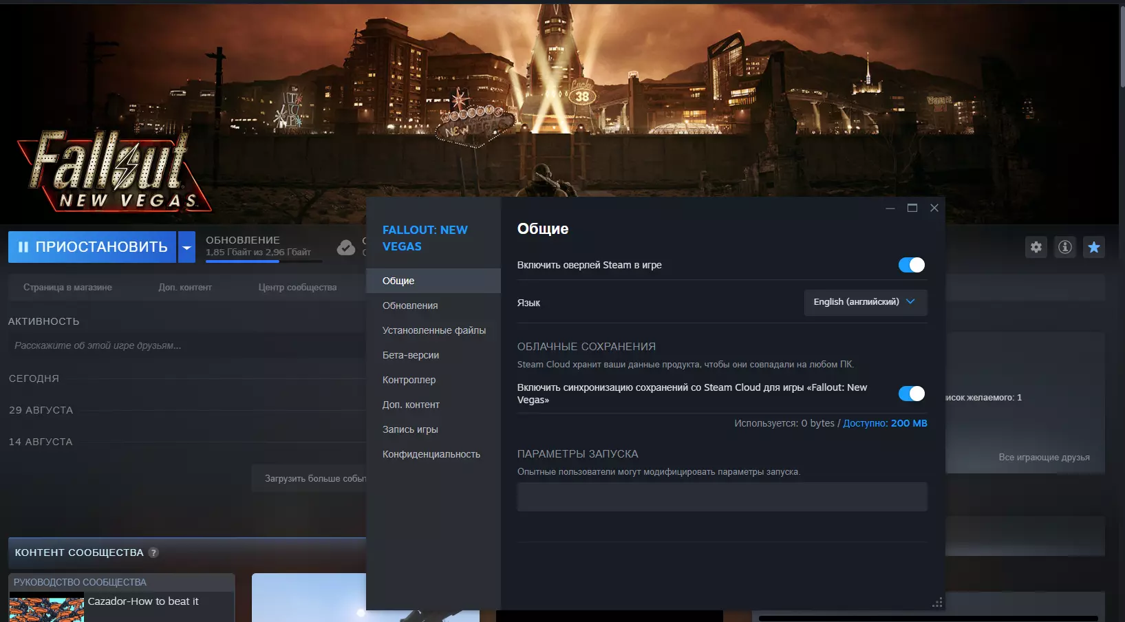Go to Установленные файлы section
This screenshot has height=622, width=1125.
[433, 330]
